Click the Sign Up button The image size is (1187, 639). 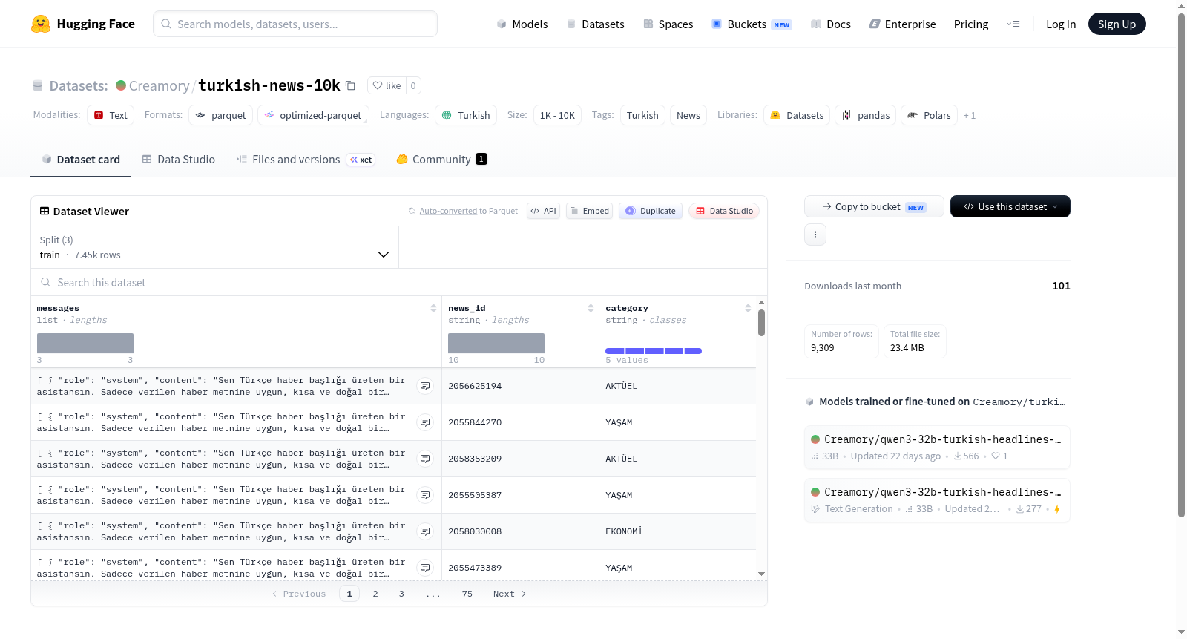[x=1117, y=24]
